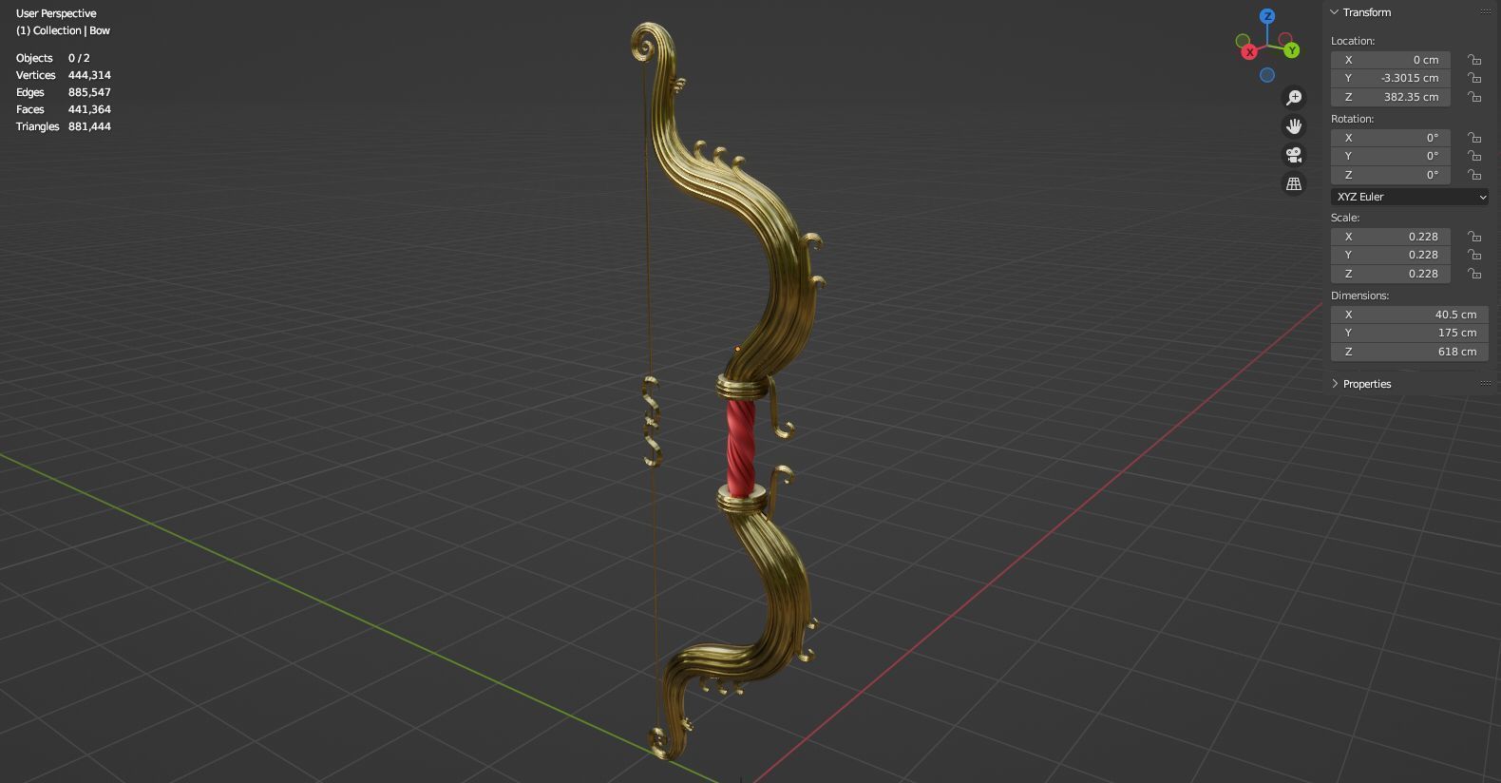The image size is (1501, 783).
Task: Switch perspective/orthographic grid icon
Action: pyautogui.click(x=1294, y=184)
